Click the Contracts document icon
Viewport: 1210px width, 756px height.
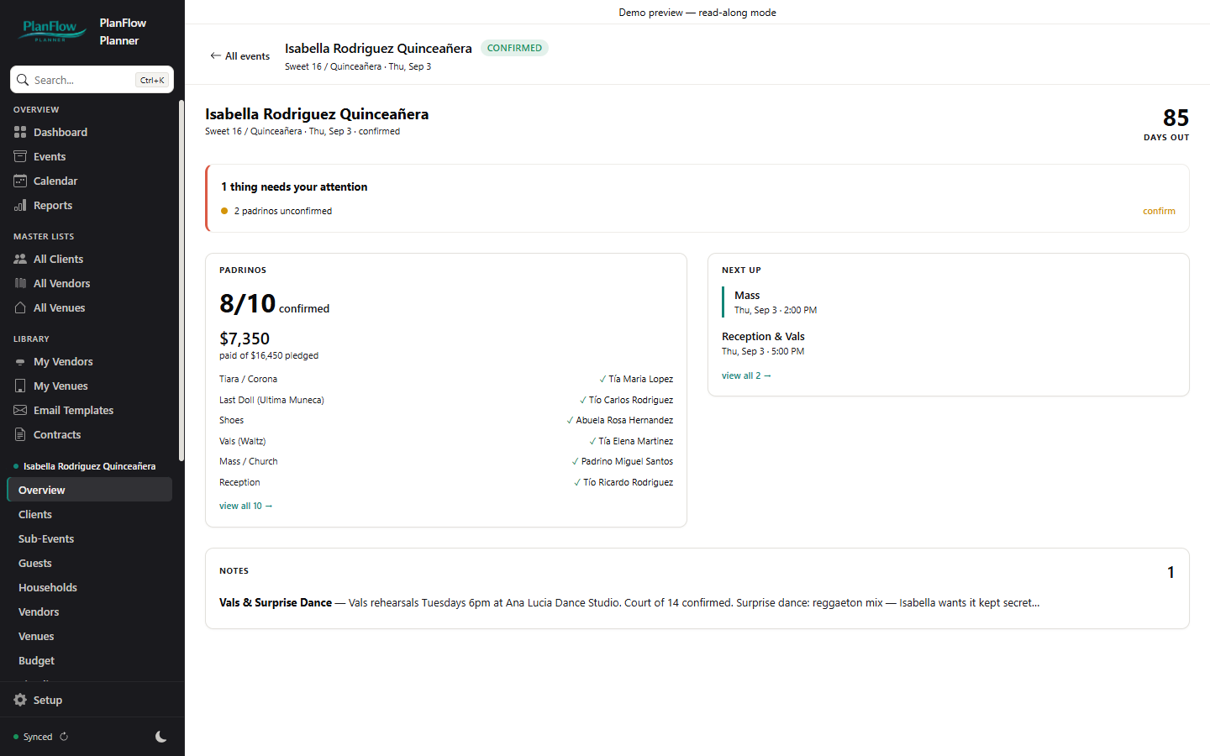(x=20, y=434)
